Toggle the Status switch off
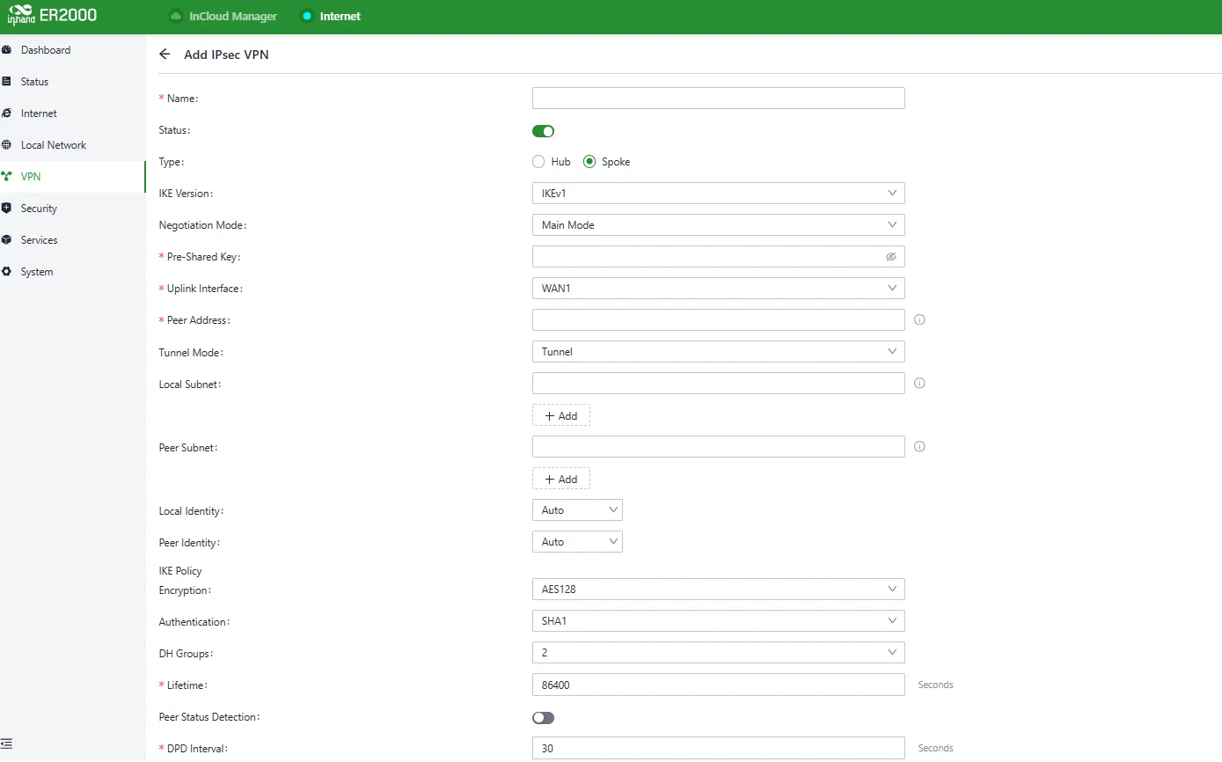 coord(543,131)
